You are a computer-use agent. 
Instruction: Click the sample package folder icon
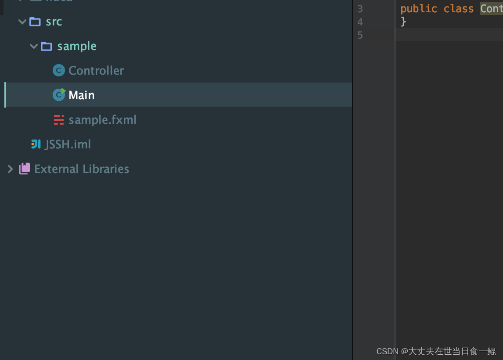click(x=47, y=47)
